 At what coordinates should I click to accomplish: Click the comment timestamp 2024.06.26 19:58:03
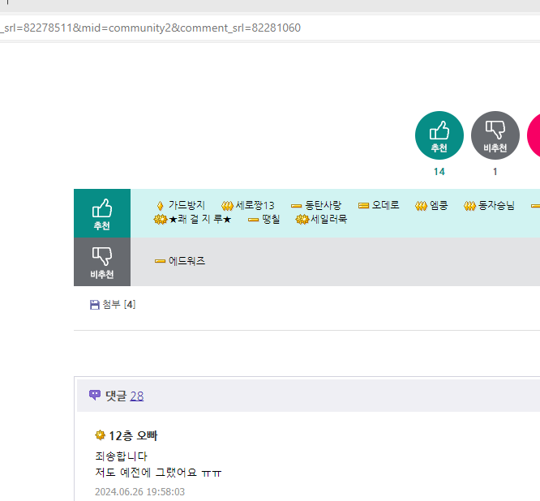[x=139, y=492]
